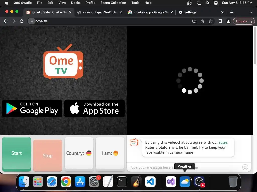Open Chrome profile icon
This screenshot has height=192, width=257.
pyautogui.click(x=228, y=21)
